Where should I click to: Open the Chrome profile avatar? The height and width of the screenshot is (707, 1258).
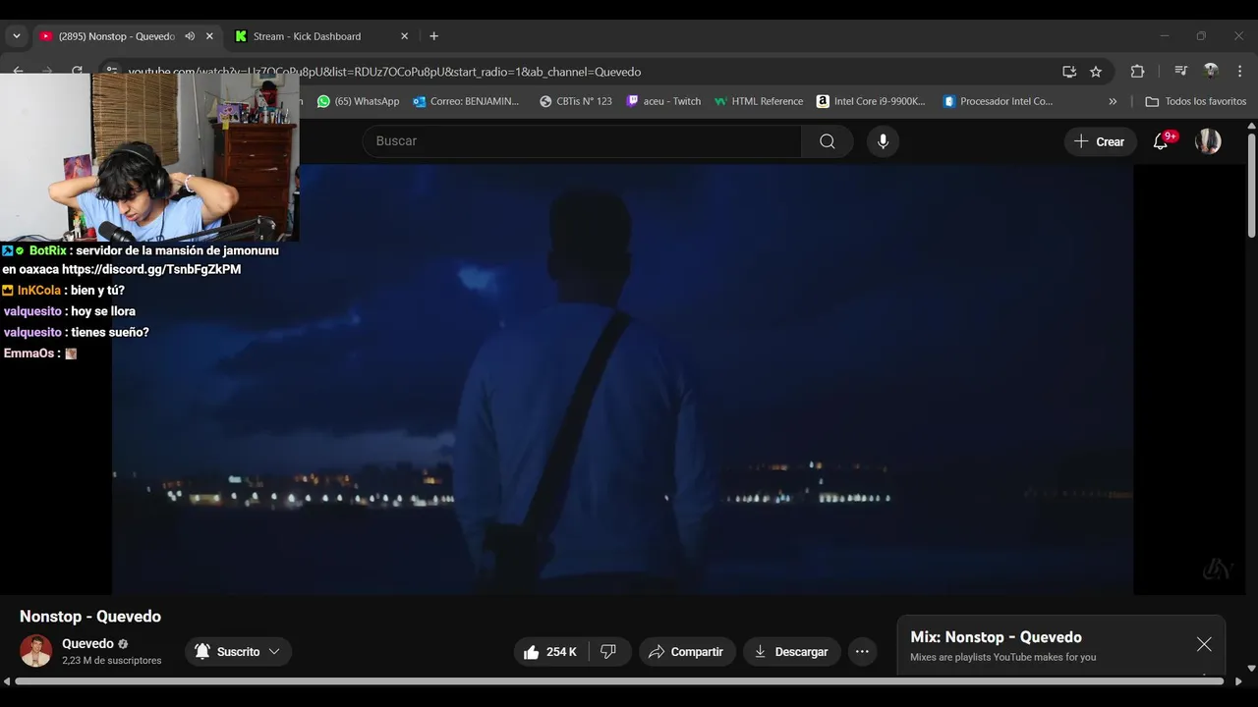coord(1211,71)
